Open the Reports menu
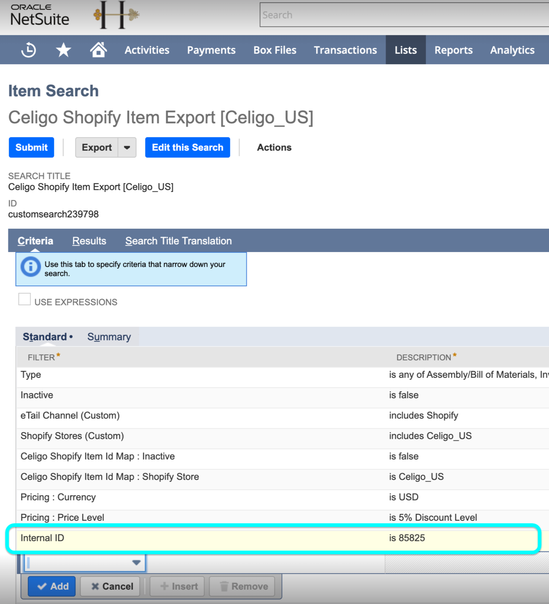The height and width of the screenshot is (604, 549). [453, 50]
